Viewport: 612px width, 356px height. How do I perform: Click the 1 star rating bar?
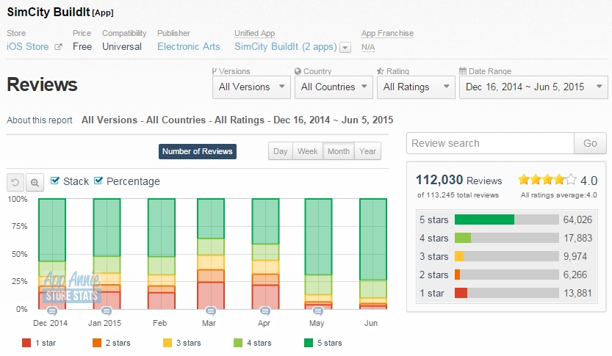[x=507, y=293]
